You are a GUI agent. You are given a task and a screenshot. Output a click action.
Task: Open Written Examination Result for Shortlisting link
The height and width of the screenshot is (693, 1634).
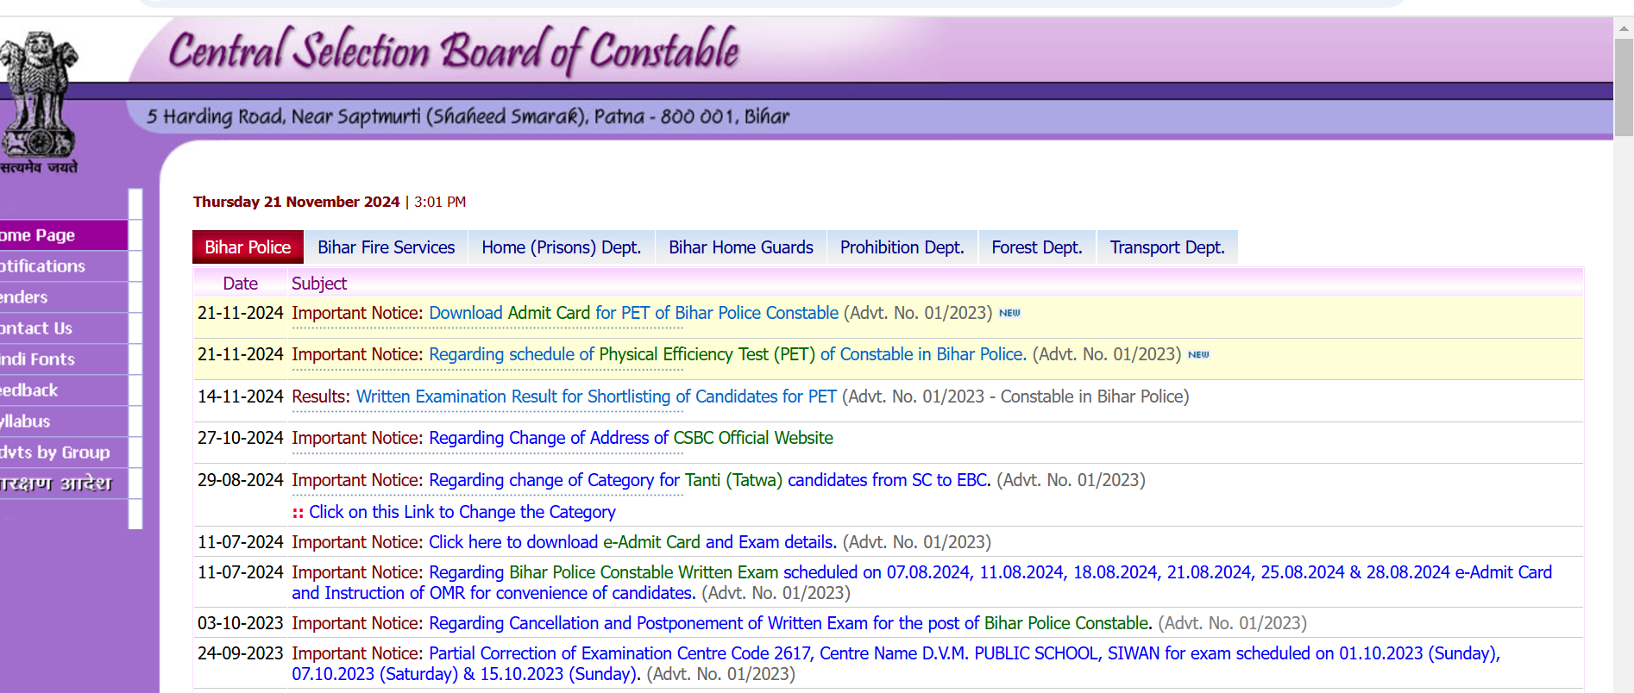tap(596, 396)
